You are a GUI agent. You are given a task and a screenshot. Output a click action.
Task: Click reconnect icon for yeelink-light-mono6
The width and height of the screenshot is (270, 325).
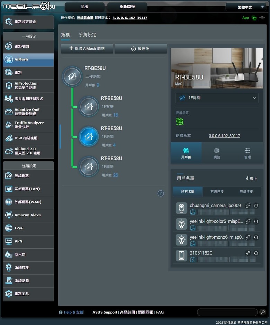[x=256, y=237]
